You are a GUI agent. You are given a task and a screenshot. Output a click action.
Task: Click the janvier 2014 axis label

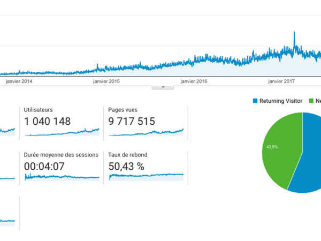click(19, 81)
